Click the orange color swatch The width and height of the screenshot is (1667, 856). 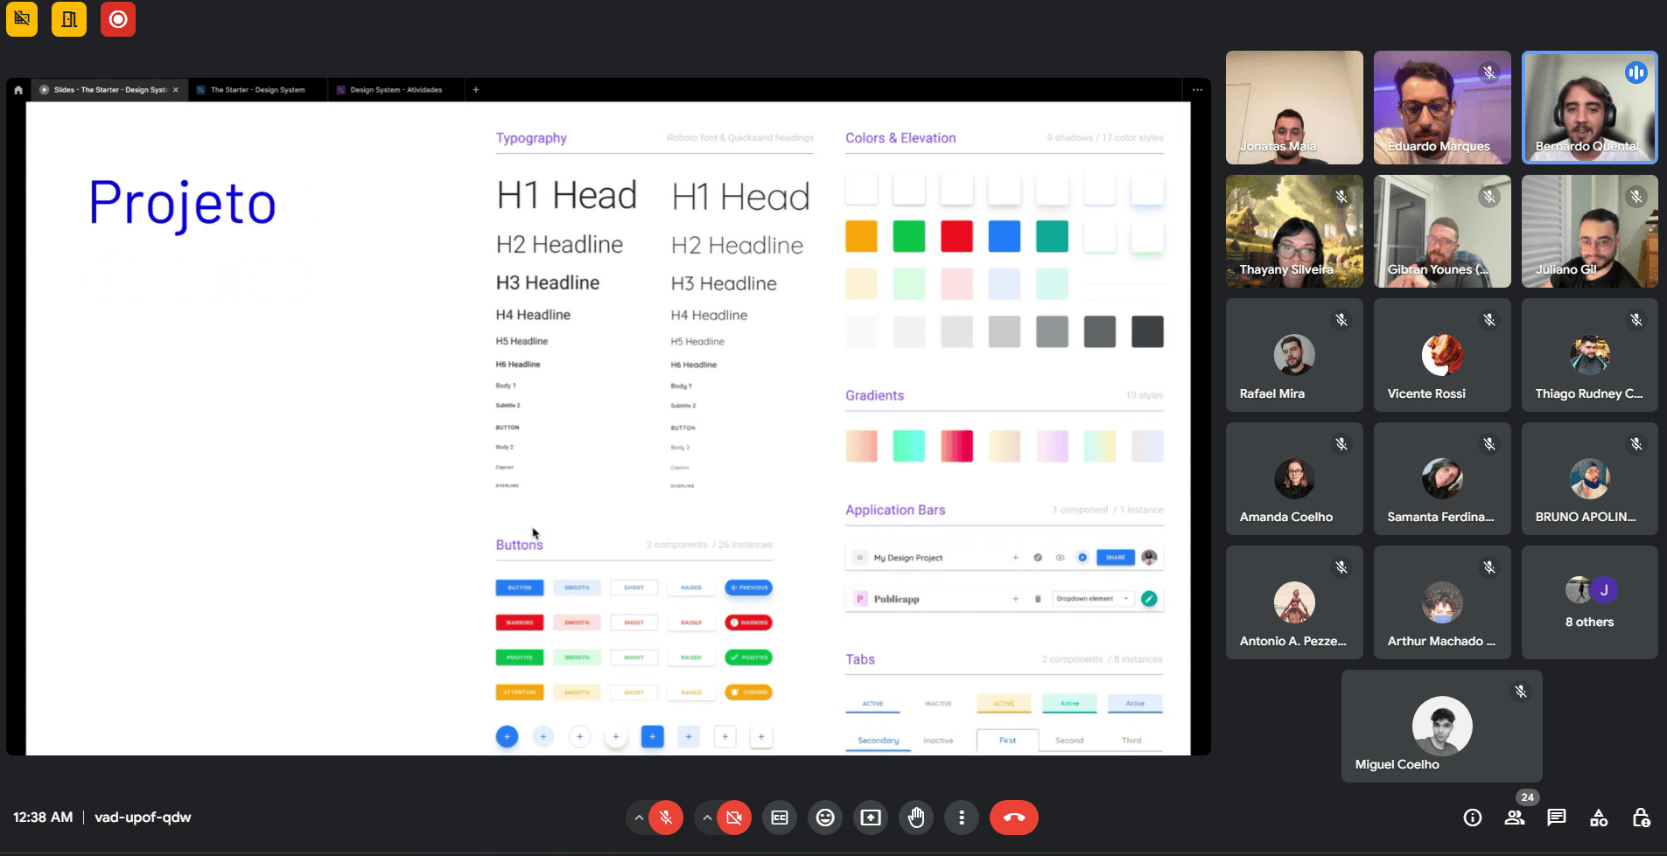point(861,236)
